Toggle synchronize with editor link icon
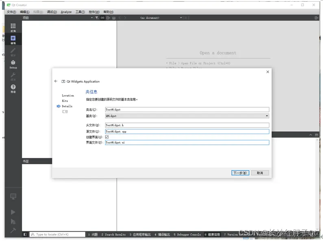323x241 pixels. pyautogui.click(x=102, y=18)
